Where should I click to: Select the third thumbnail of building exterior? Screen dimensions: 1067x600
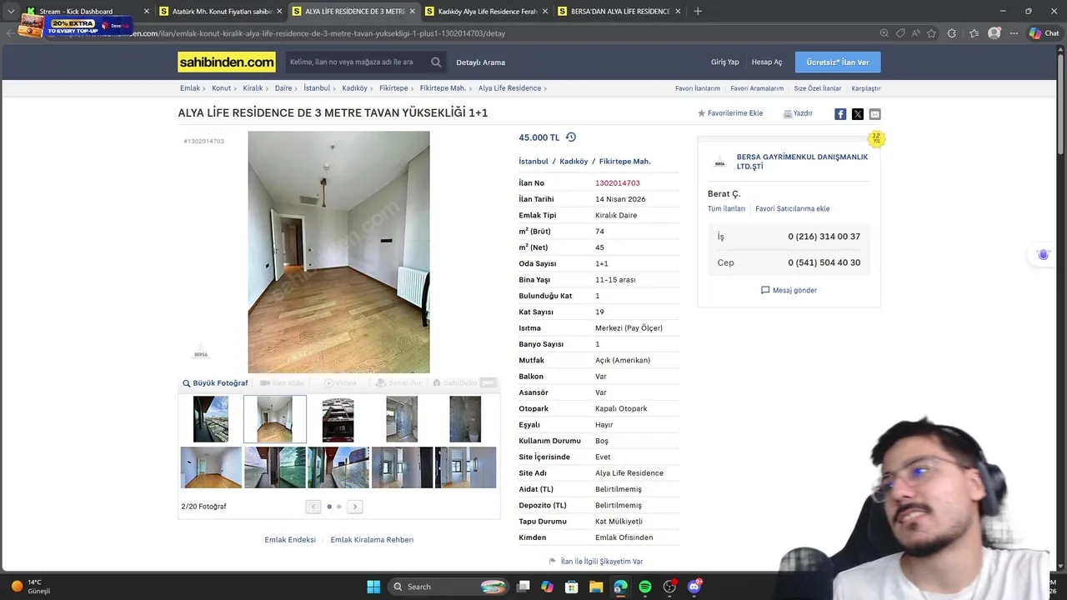pyautogui.click(x=338, y=419)
